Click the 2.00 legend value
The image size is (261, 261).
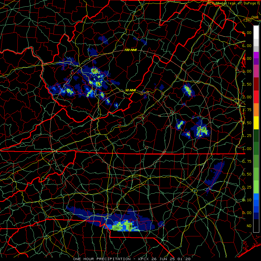247,97
